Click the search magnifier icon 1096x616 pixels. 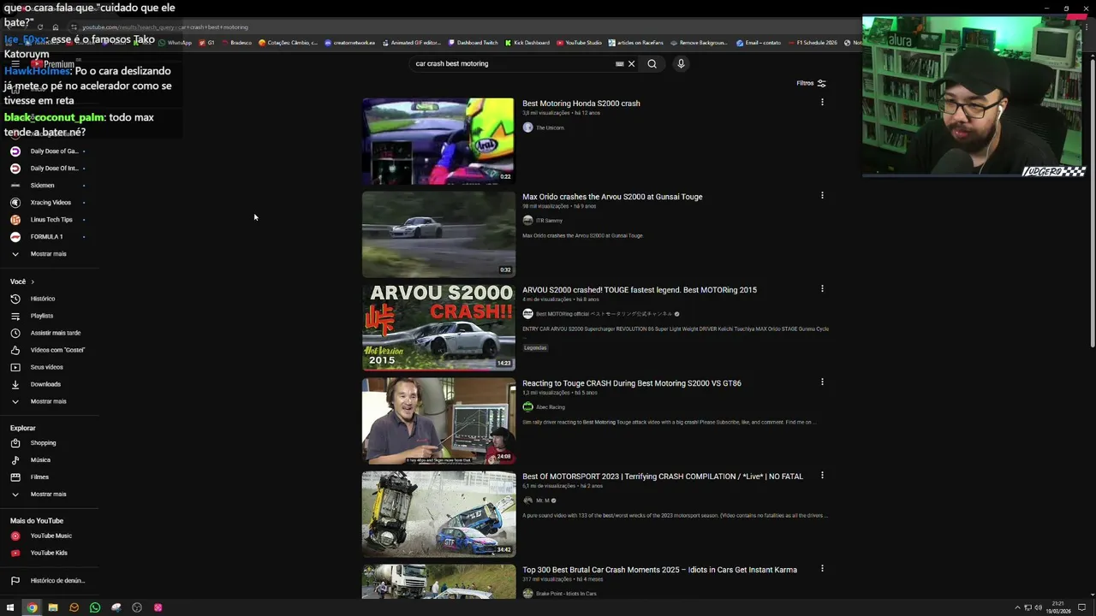coord(652,63)
